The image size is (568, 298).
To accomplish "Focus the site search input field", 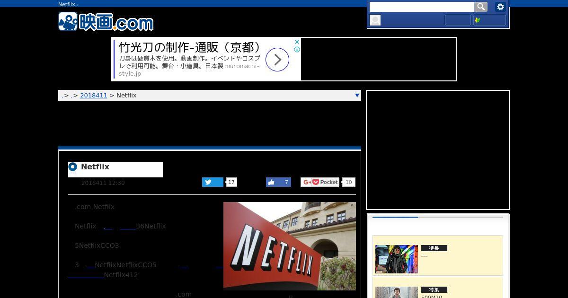I will [x=421, y=7].
